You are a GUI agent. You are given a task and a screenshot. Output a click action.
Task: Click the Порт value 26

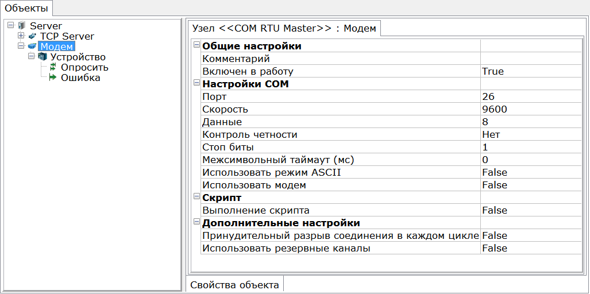point(531,96)
